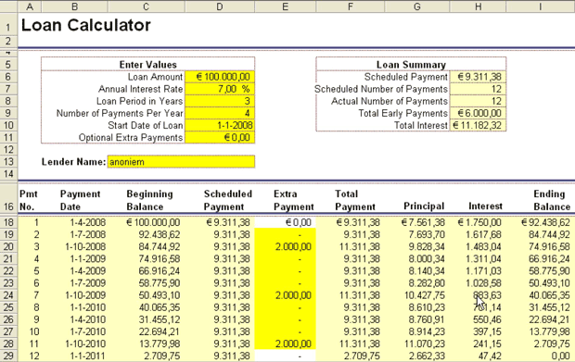Select column H header
Screen dimensions: 575x362
pos(478,6)
